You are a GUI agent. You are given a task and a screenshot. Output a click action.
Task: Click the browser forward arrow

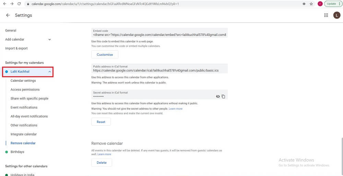coord(12,4)
